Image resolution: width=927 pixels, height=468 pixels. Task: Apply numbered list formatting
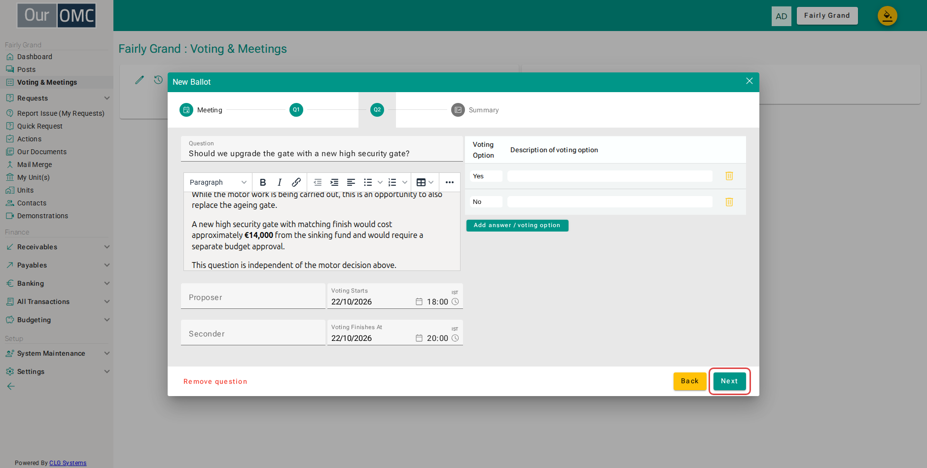(x=392, y=182)
